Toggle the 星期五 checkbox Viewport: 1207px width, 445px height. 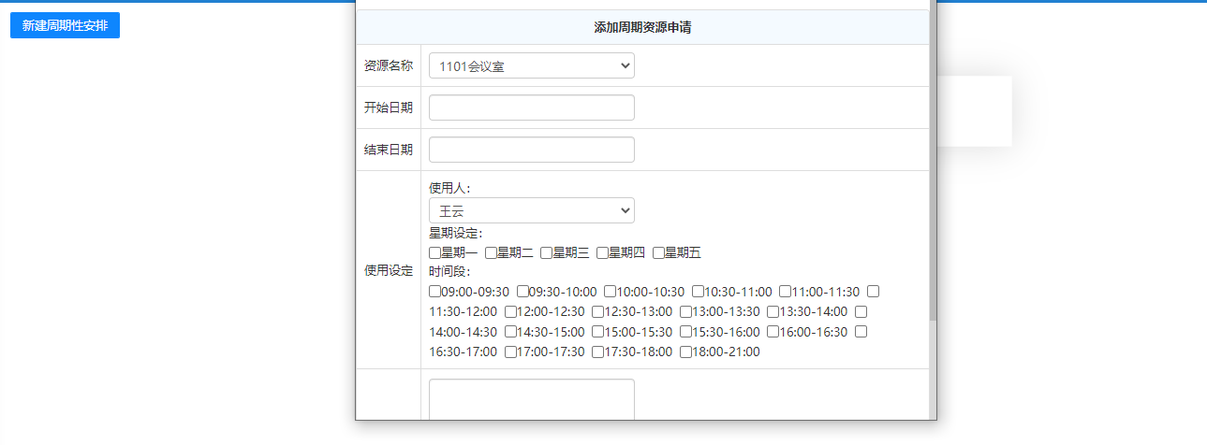(x=659, y=252)
